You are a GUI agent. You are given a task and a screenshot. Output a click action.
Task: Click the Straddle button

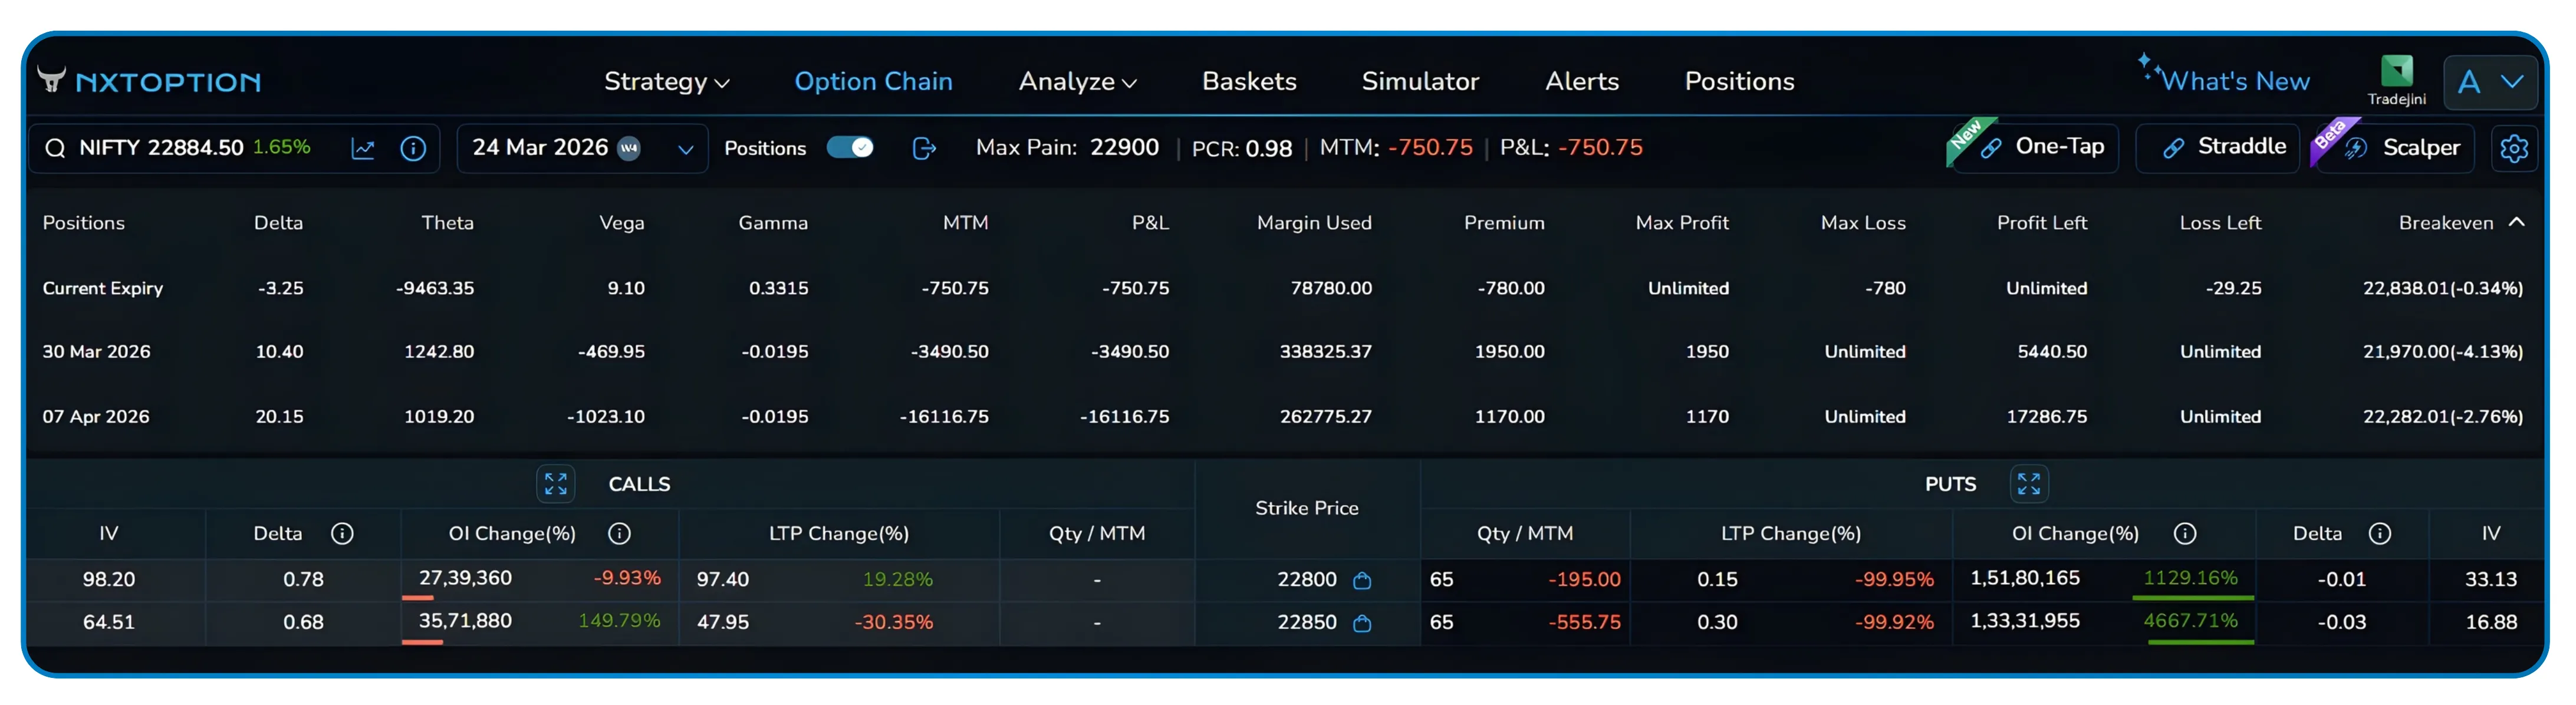(x=2217, y=147)
